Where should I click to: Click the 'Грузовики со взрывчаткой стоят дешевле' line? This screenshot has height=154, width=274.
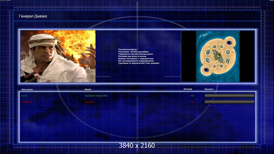coord(139,63)
